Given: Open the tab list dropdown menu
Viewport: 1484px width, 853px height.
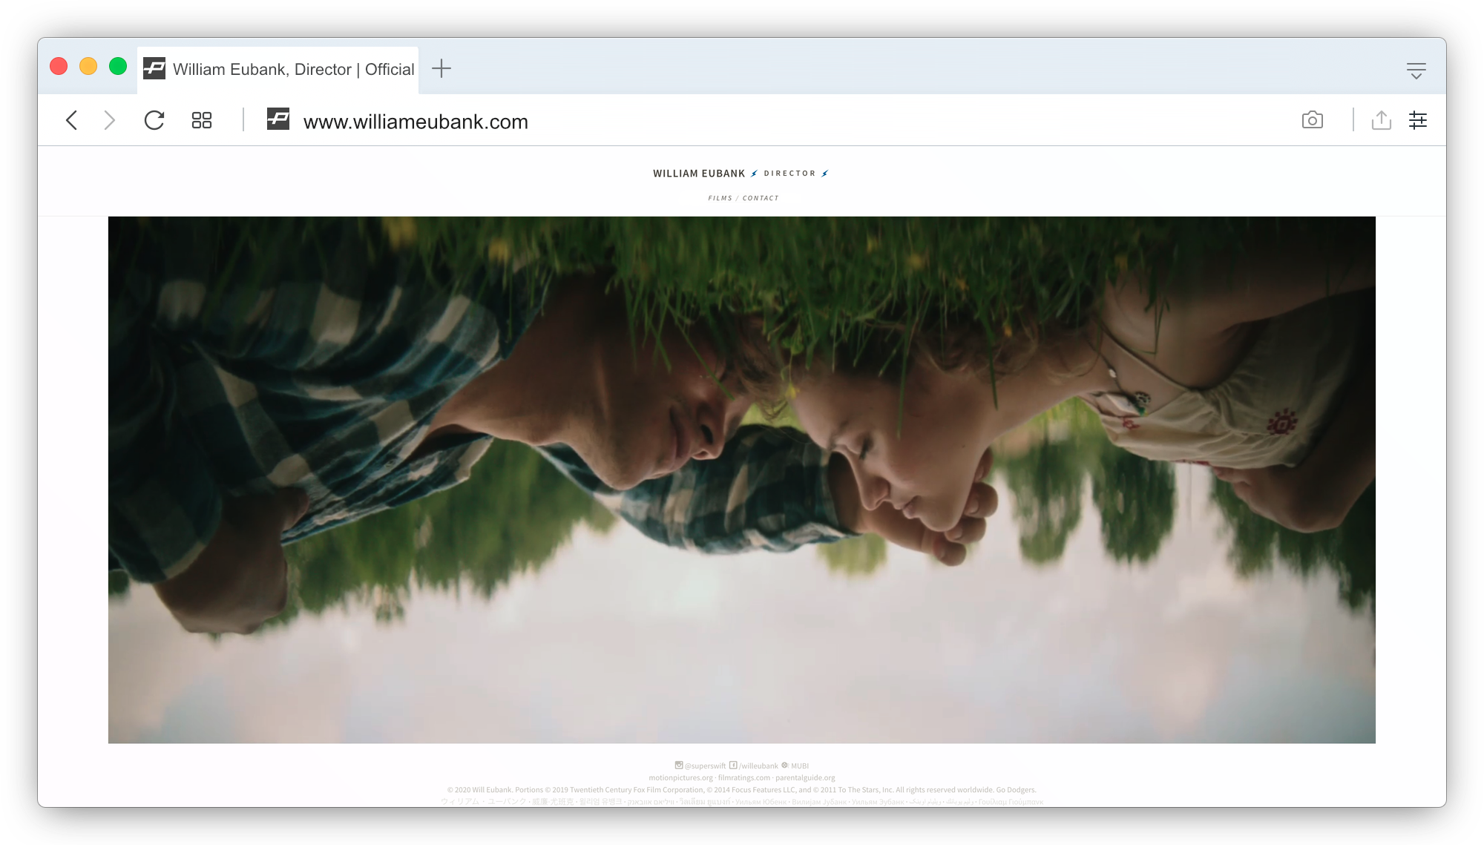Looking at the screenshot, I should (x=1416, y=70).
